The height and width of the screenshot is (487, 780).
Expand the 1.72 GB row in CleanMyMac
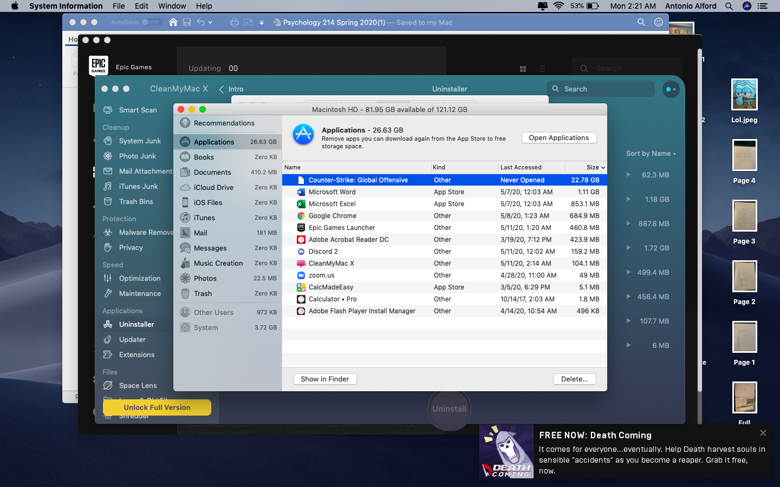click(x=628, y=248)
